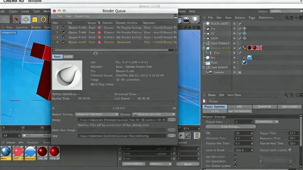This screenshot has height=170, width=303.
Task: Click the clapperboard render icon
Action: click(186, 19)
